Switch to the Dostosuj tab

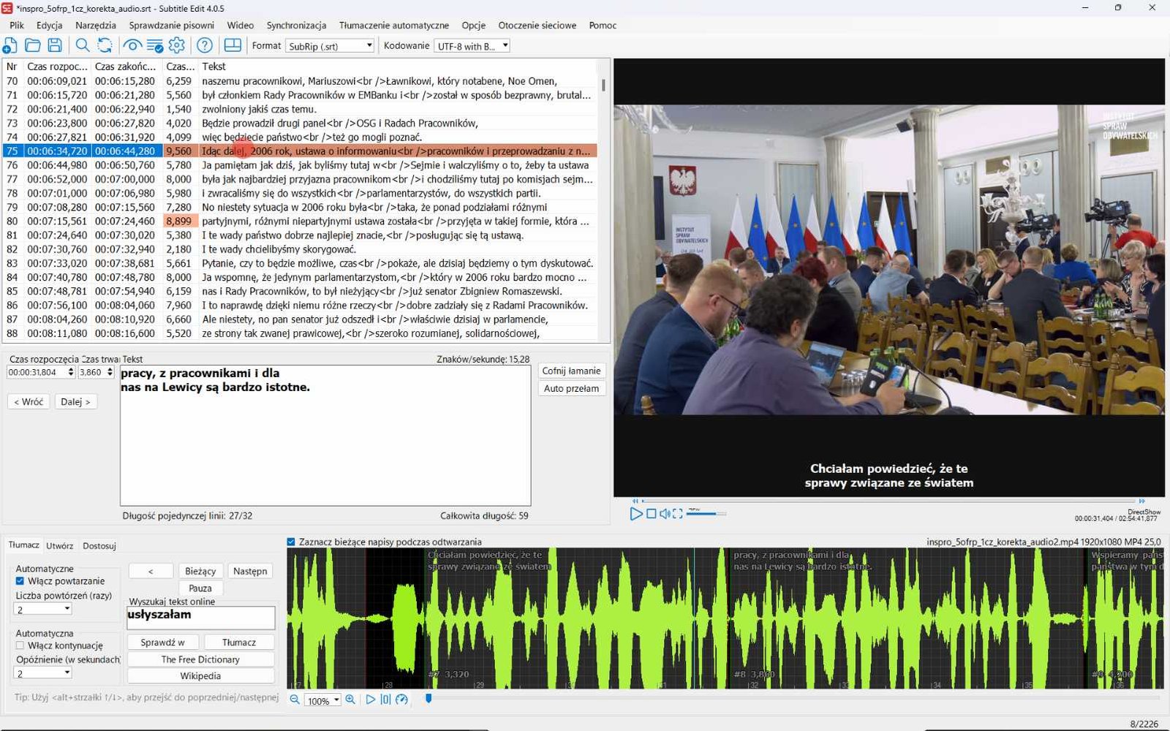[x=99, y=545]
